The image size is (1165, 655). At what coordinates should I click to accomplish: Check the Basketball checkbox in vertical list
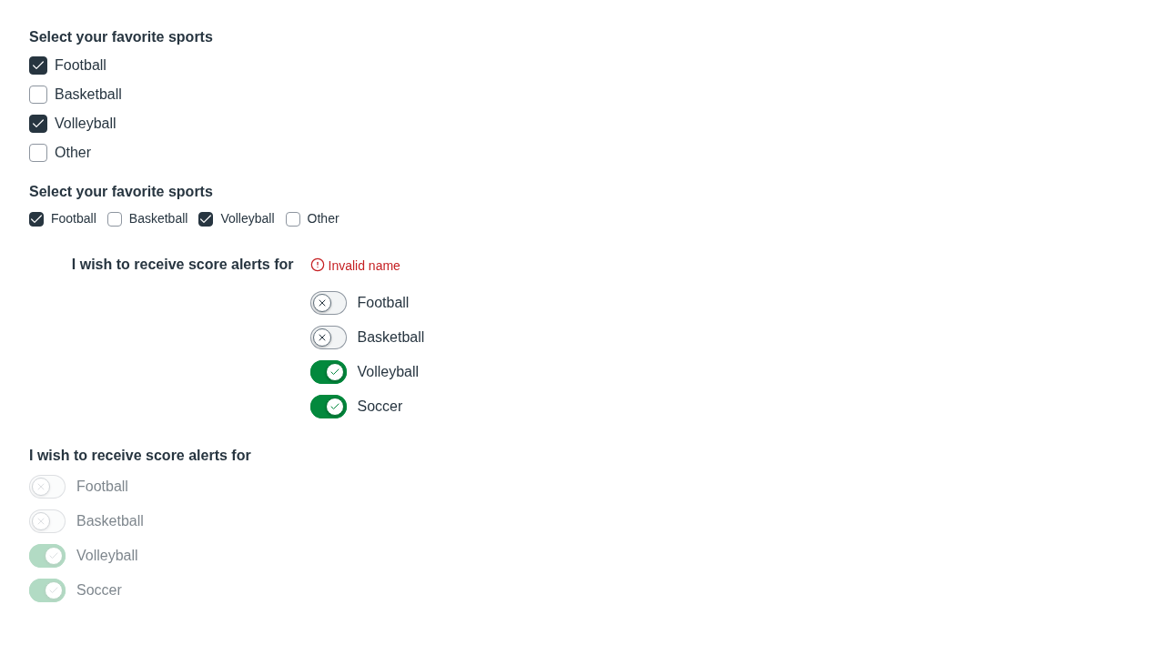point(38,95)
